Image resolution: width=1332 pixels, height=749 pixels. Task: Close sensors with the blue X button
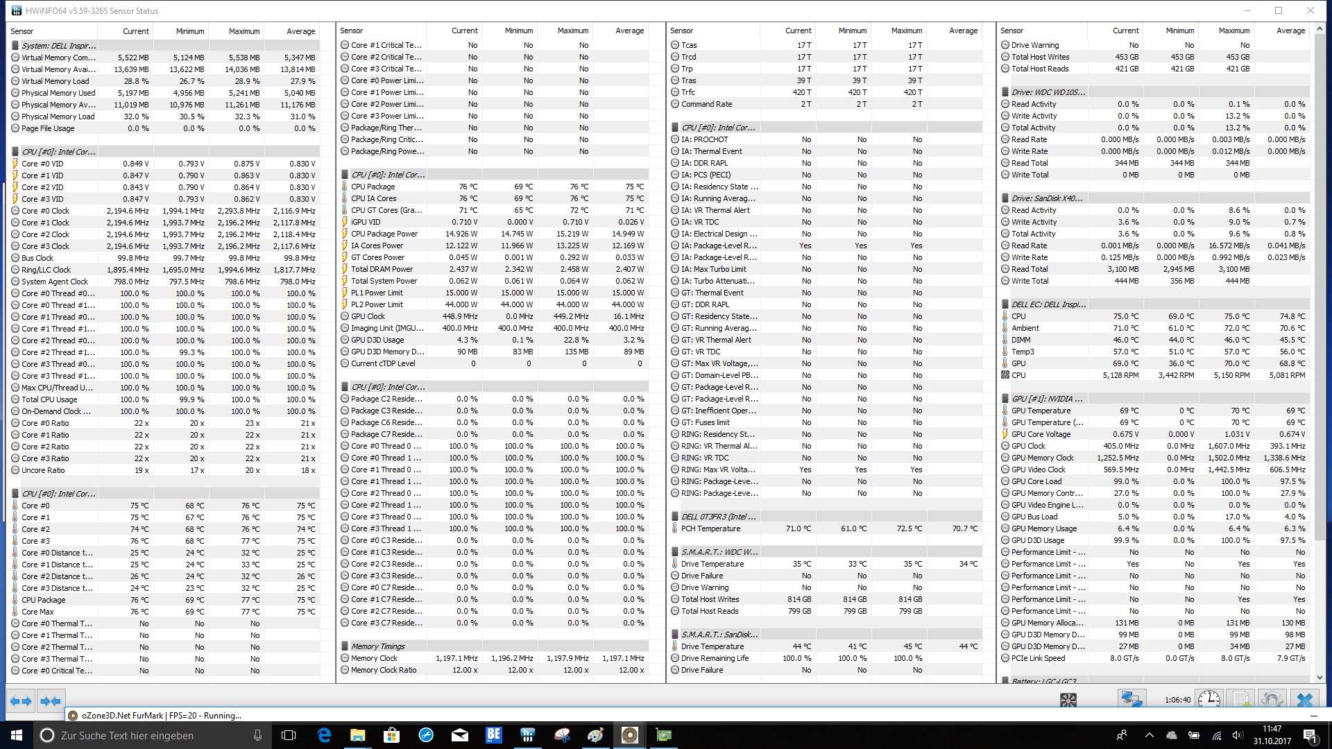coord(1304,700)
